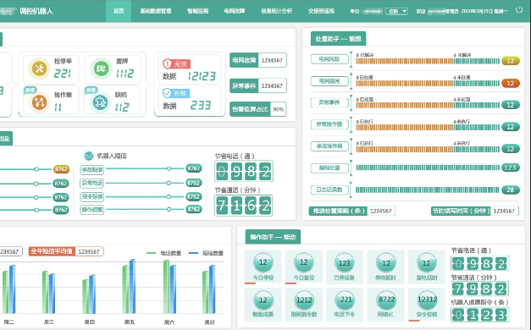Click the green 置牌 icon
531x330 pixels.
point(102,69)
